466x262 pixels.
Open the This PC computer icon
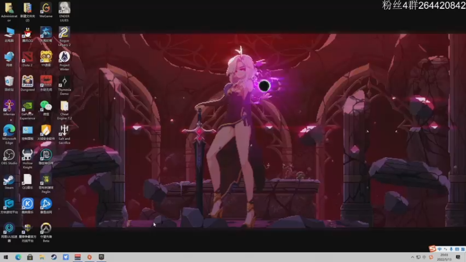tap(9, 34)
